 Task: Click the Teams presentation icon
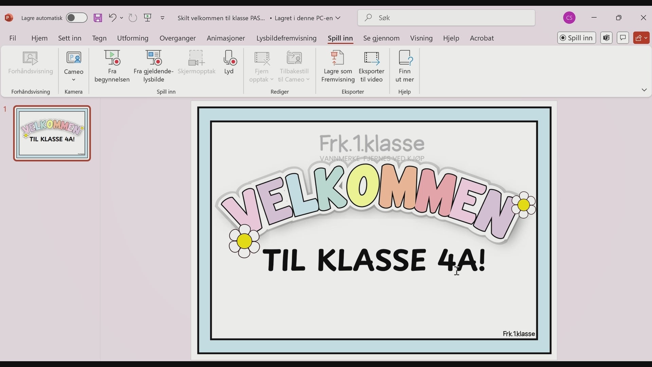tap(606, 38)
